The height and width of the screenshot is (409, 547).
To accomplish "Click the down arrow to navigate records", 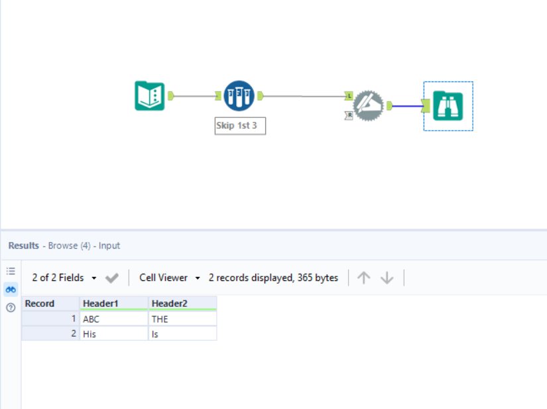I will 387,277.
